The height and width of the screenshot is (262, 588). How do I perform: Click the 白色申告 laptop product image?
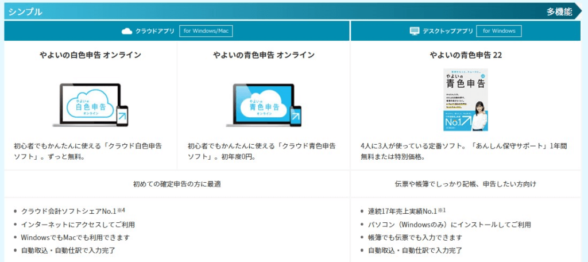pyautogui.click(x=90, y=105)
